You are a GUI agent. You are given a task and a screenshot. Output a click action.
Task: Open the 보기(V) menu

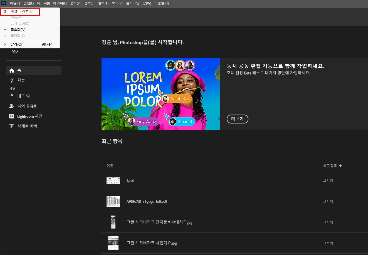tap(117, 3)
